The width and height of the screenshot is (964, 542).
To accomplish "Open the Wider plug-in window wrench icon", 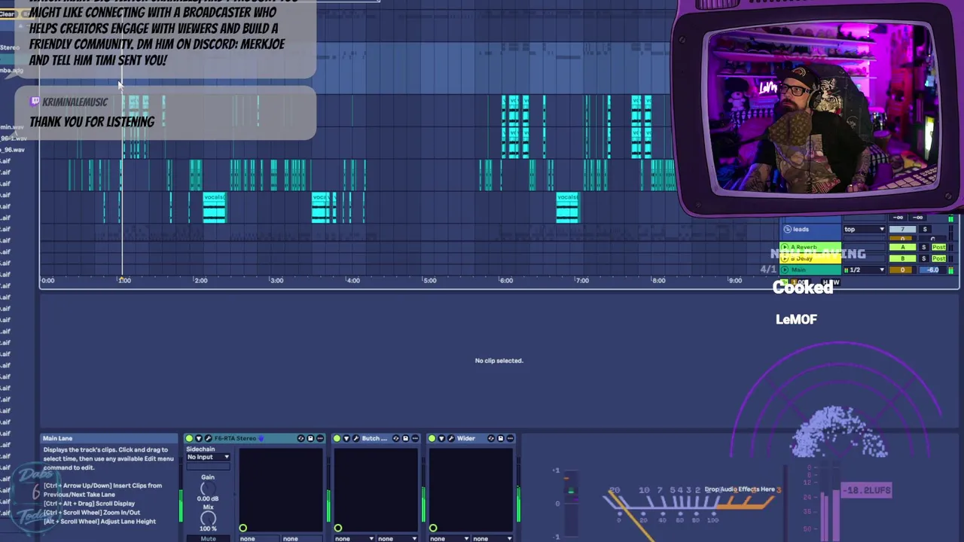I will point(450,438).
